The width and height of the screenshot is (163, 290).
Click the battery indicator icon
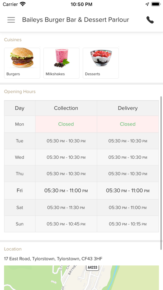[x=156, y=4]
